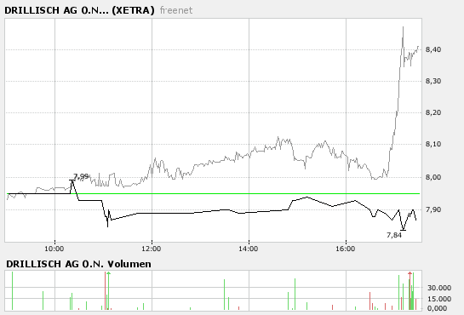Click the red up-arrow on volume bar
This screenshot has width=464, height=315.
[x=410, y=274]
